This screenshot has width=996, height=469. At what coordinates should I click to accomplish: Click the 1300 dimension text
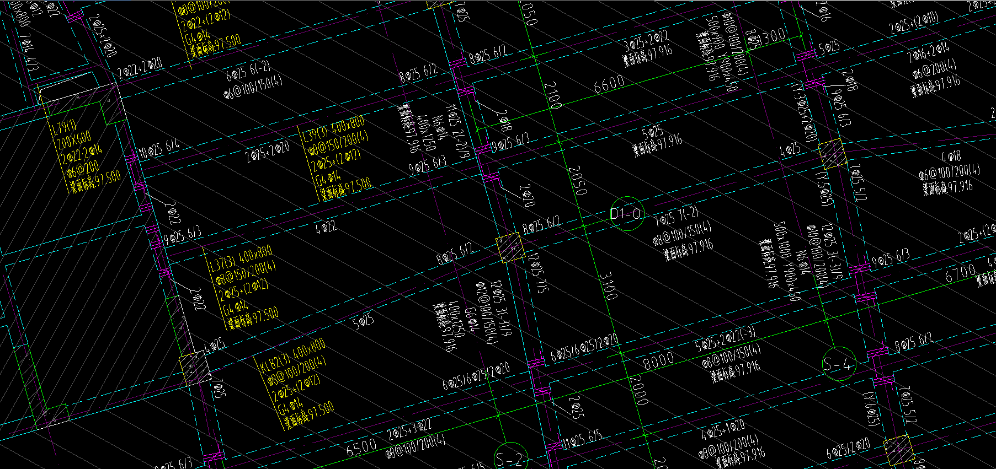[771, 37]
